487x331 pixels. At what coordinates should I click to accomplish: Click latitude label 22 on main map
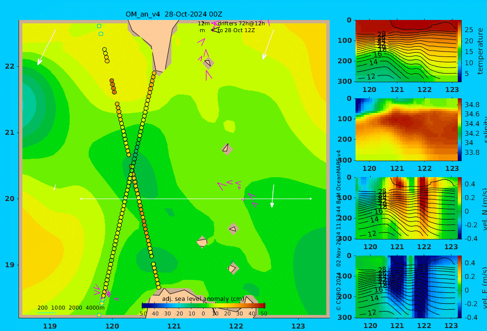(x=10, y=66)
